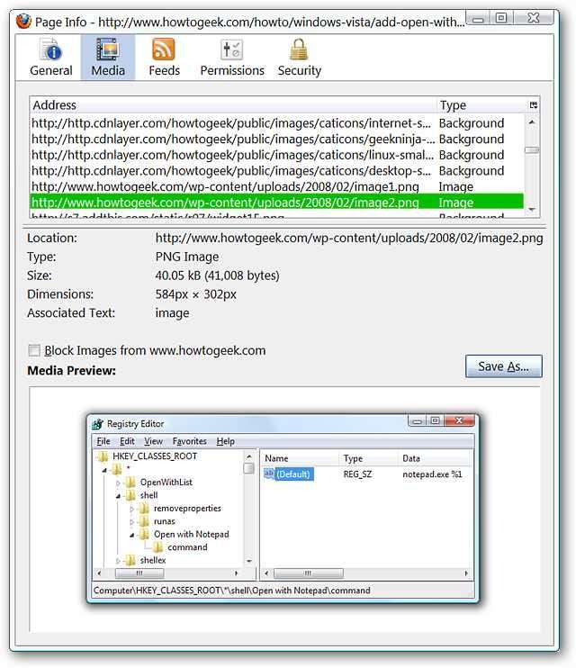
Task: Click the PNG Image type value
Action: pos(187,257)
